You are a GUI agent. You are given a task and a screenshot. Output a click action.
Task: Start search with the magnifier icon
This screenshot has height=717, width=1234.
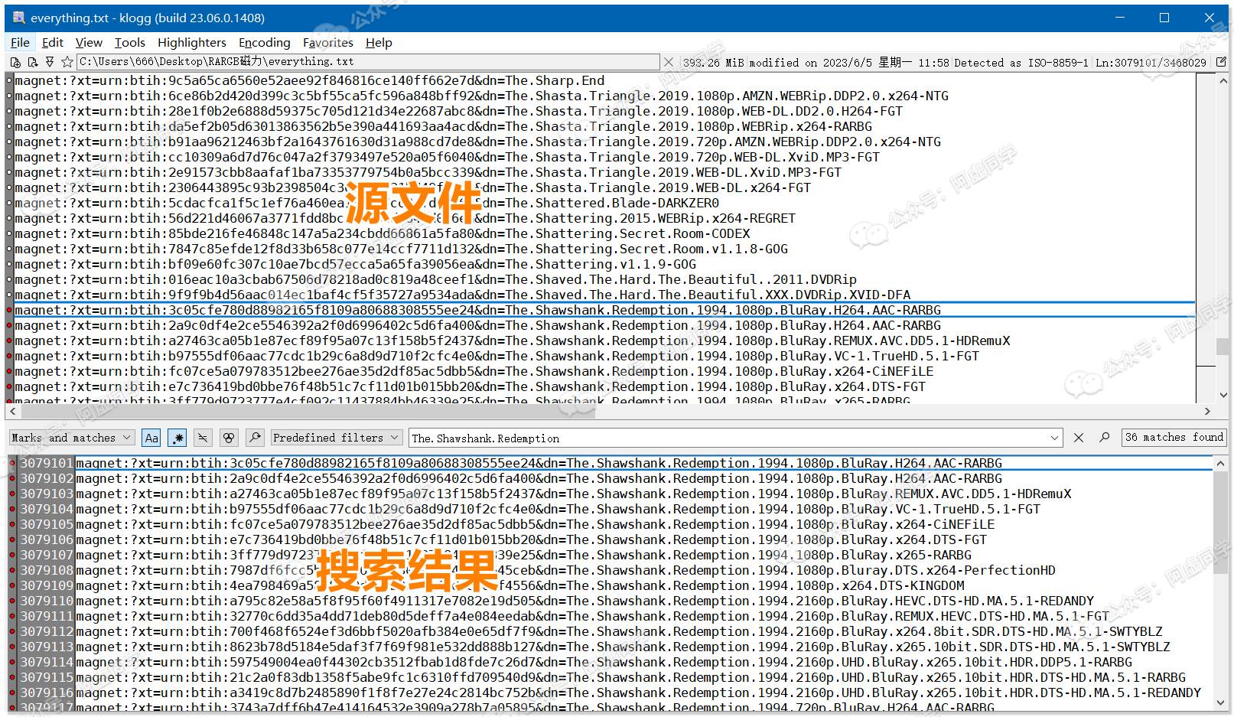click(x=254, y=438)
